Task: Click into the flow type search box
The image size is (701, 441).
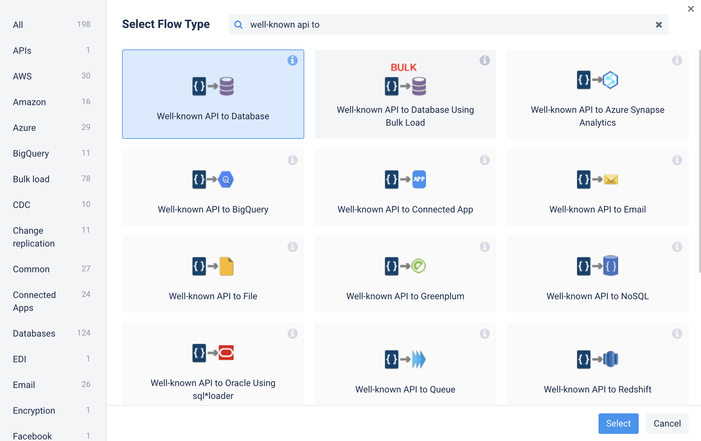Action: (x=450, y=25)
